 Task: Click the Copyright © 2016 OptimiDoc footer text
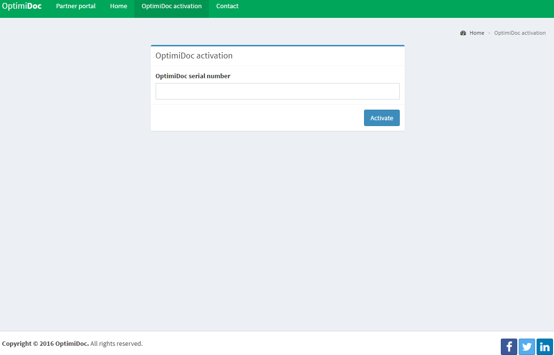point(45,343)
